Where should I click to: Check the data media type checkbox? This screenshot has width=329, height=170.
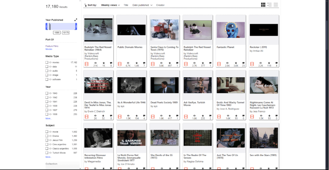tap(47, 67)
